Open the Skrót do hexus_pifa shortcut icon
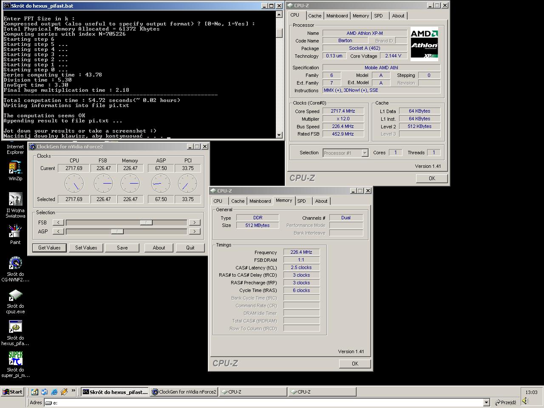Image resolution: width=544 pixels, height=408 pixels. pos(15,333)
